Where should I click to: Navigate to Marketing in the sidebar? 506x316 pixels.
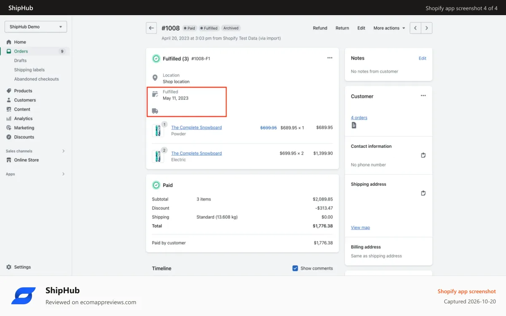pyautogui.click(x=24, y=128)
